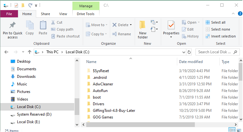Collapse the ribbon with the chevron
The height and width of the screenshot is (132, 243).
coord(233,14)
